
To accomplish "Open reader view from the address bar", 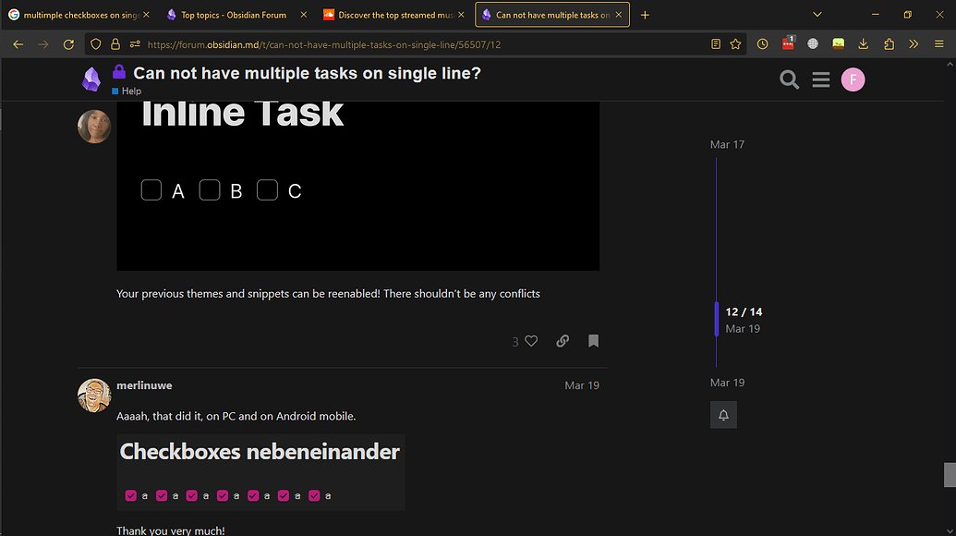I will click(715, 43).
